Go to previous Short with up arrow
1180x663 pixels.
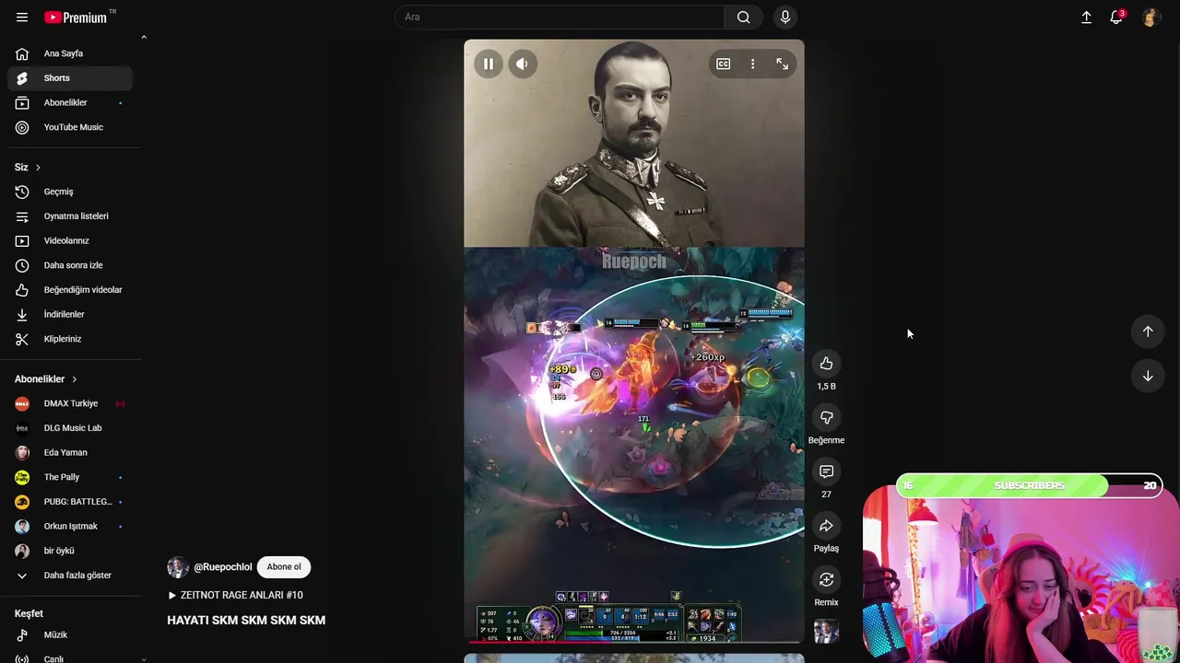(1148, 331)
